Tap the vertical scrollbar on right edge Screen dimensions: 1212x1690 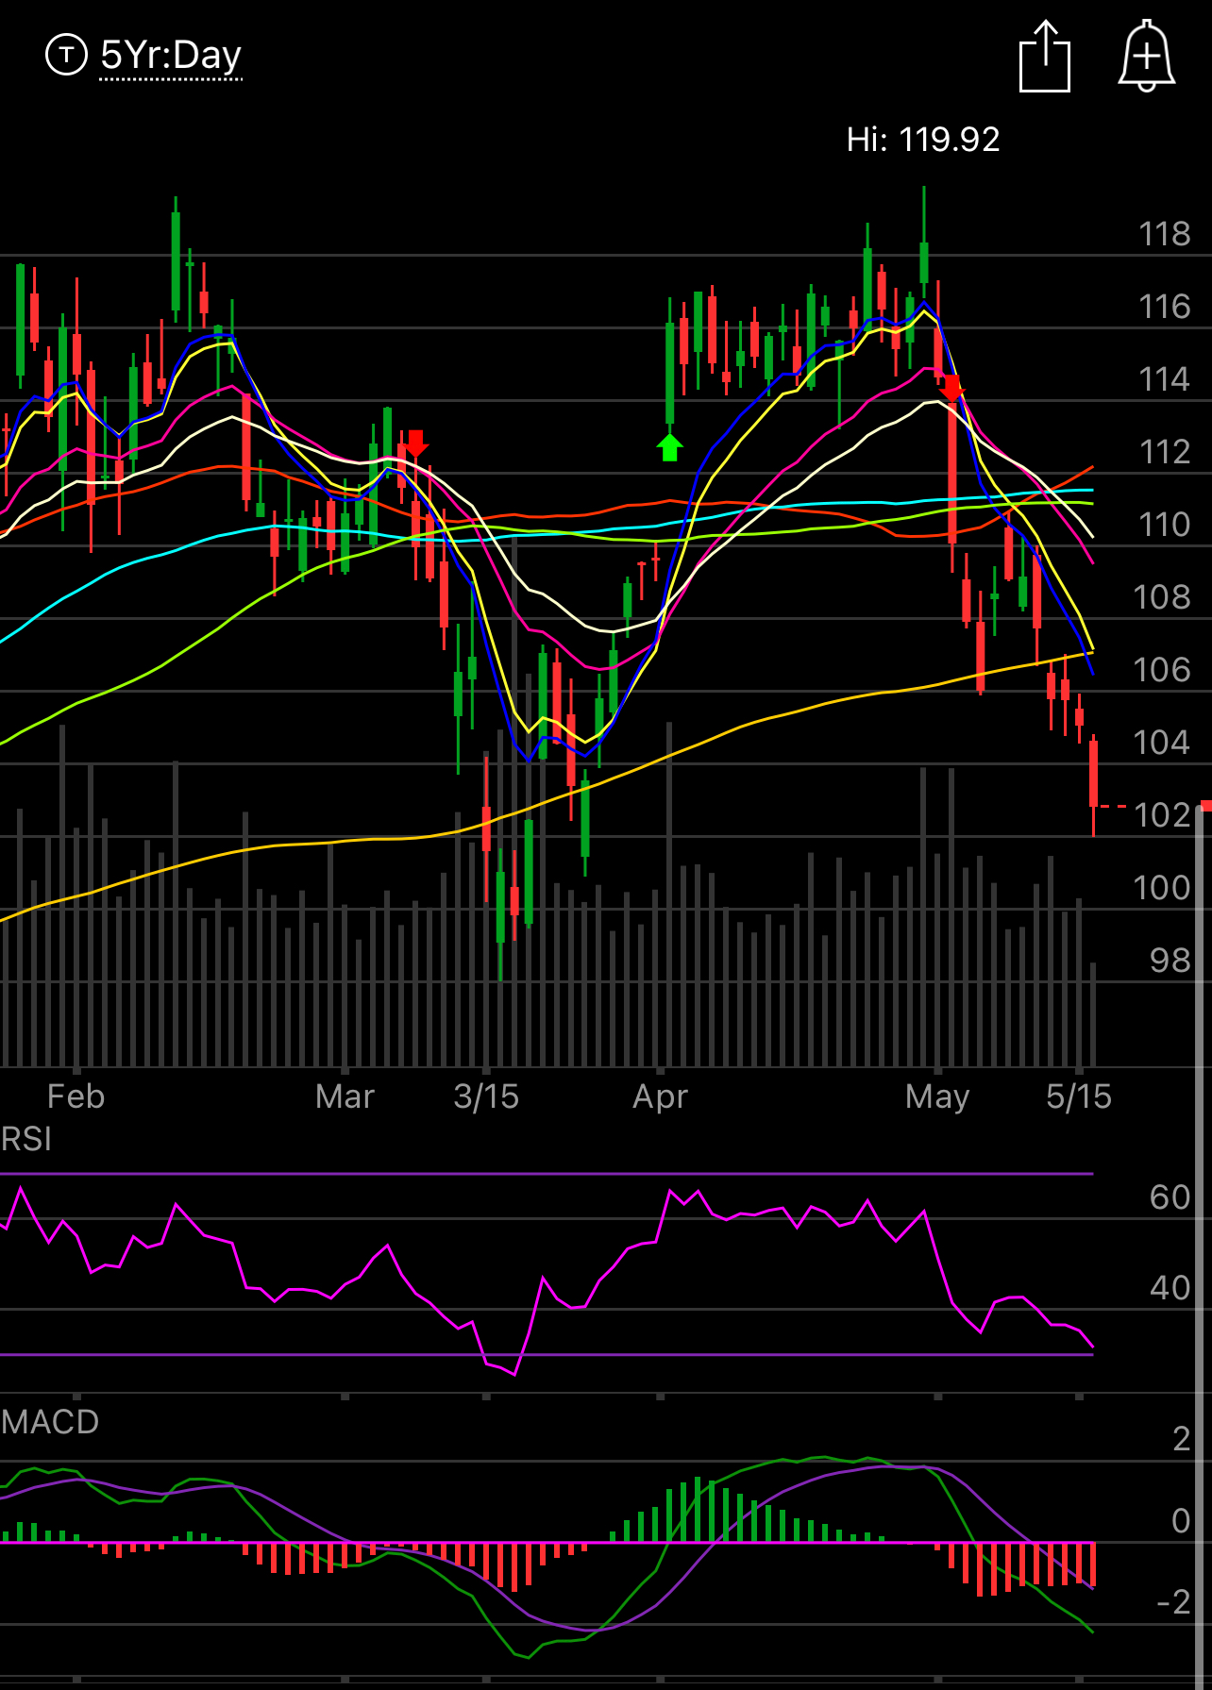pos(1202,1246)
